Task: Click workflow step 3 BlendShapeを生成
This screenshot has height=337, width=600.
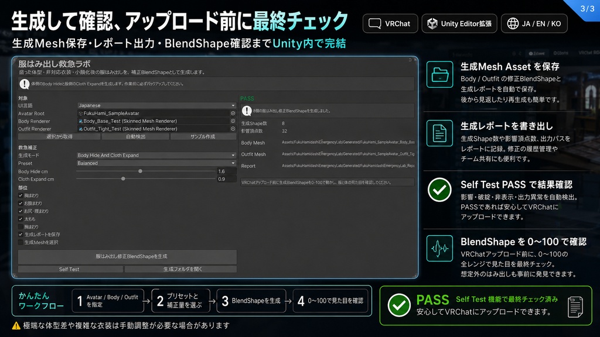Action: [x=251, y=301]
